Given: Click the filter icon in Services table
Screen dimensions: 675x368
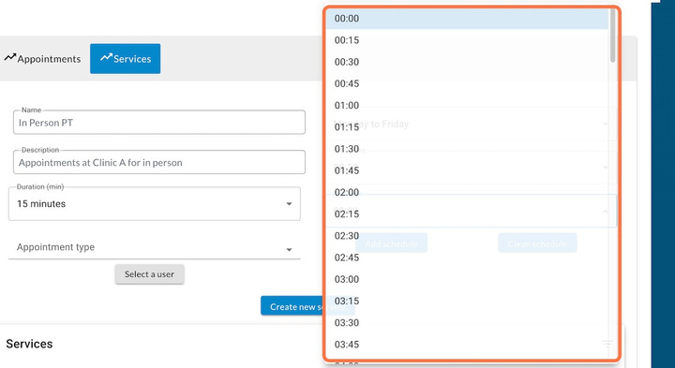Looking at the screenshot, I should (607, 344).
